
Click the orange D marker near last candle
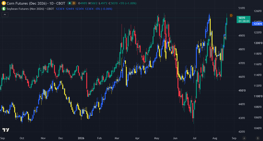(231, 15)
